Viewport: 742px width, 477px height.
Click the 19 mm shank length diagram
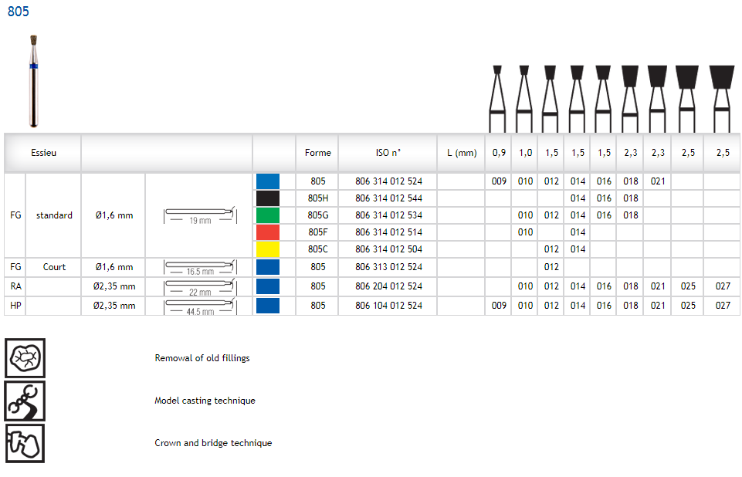tap(199, 215)
